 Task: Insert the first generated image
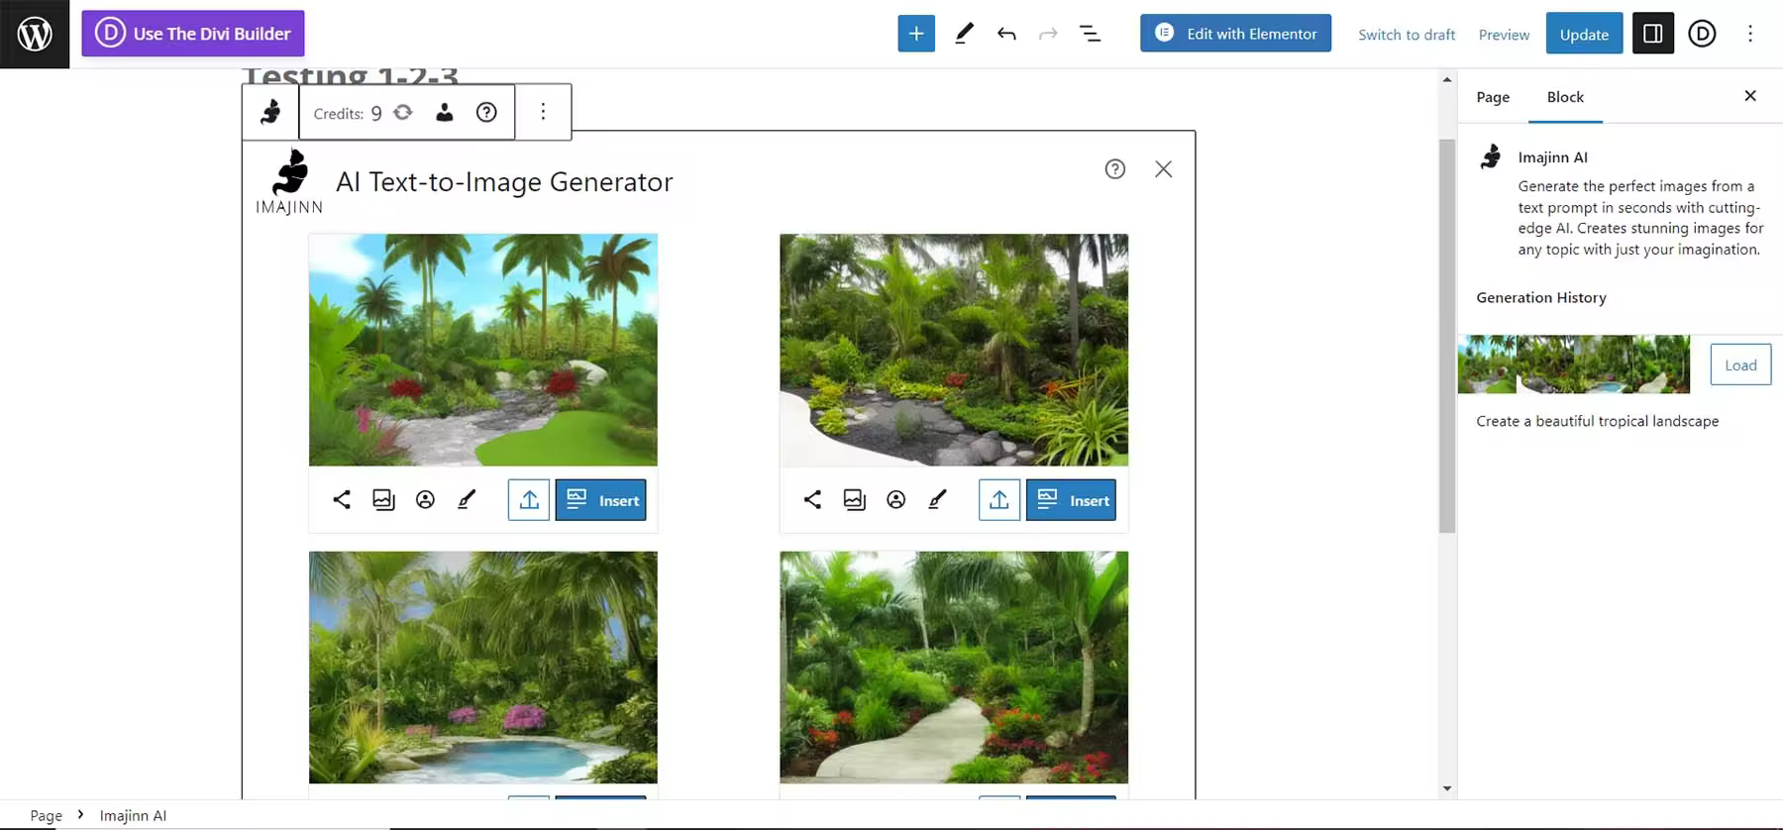click(x=601, y=500)
